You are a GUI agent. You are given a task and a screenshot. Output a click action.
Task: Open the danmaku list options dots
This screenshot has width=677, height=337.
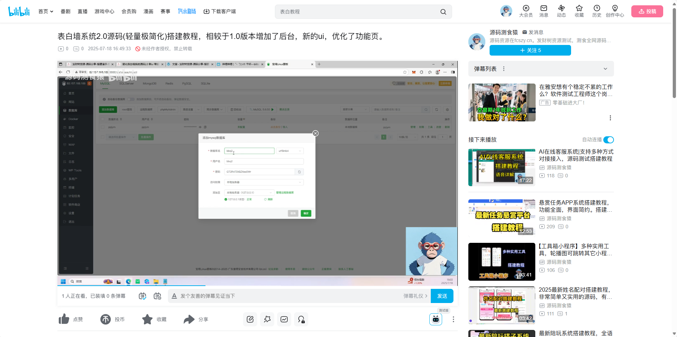tap(504, 69)
